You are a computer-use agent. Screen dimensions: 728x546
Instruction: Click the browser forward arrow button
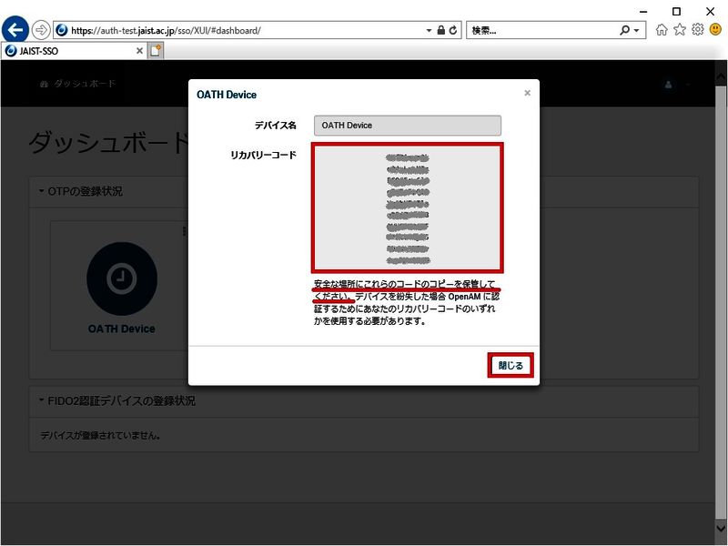coord(41,31)
